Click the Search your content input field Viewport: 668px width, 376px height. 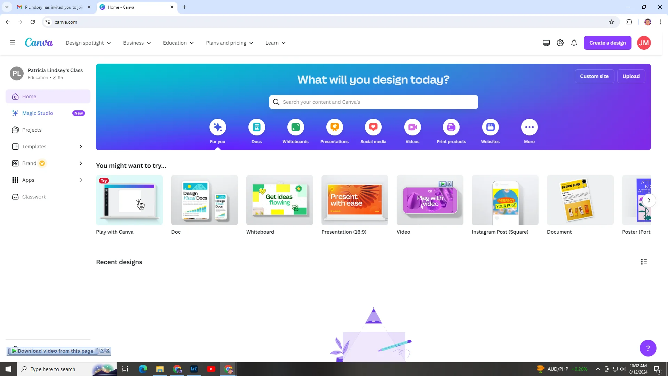coord(373,102)
